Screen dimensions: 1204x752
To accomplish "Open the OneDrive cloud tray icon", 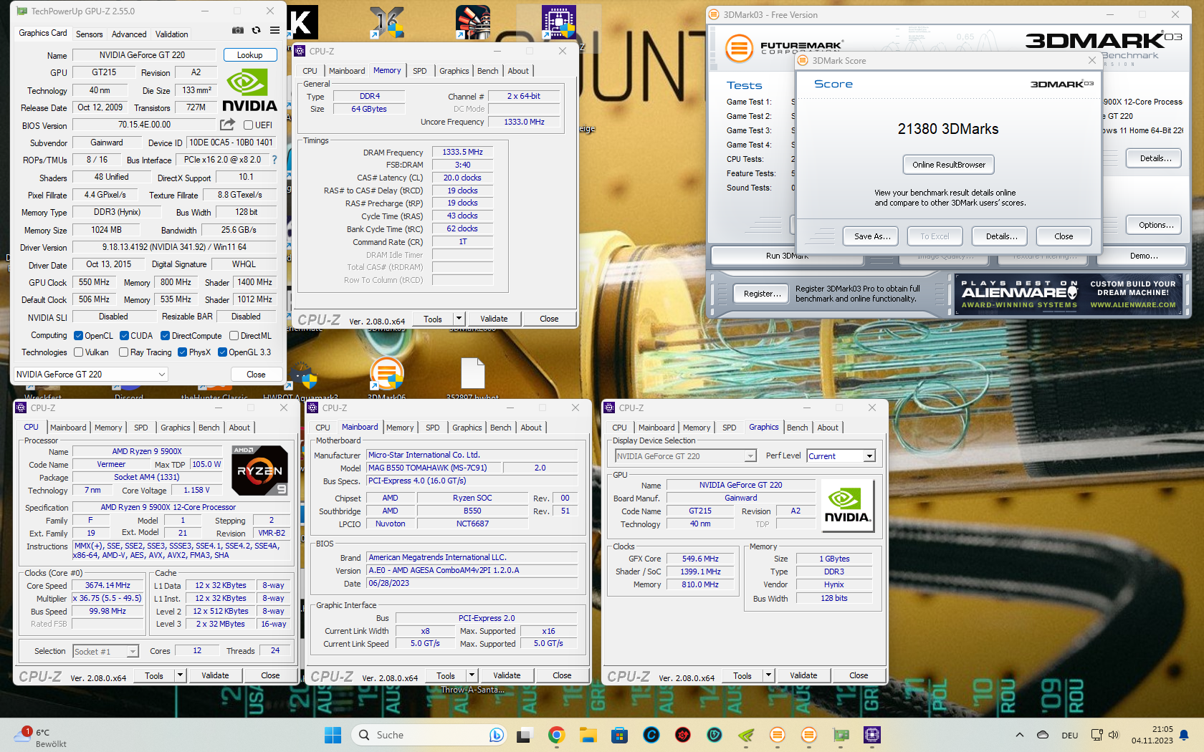I will [1043, 735].
